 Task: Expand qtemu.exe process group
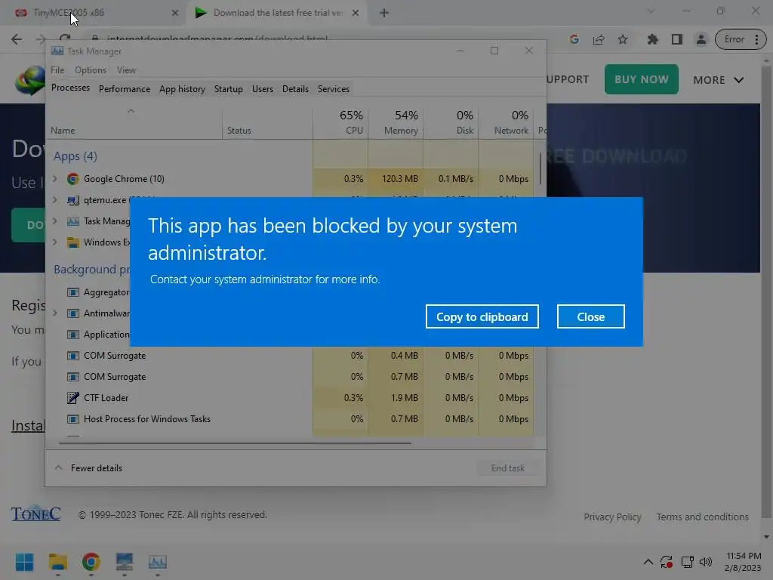54,199
